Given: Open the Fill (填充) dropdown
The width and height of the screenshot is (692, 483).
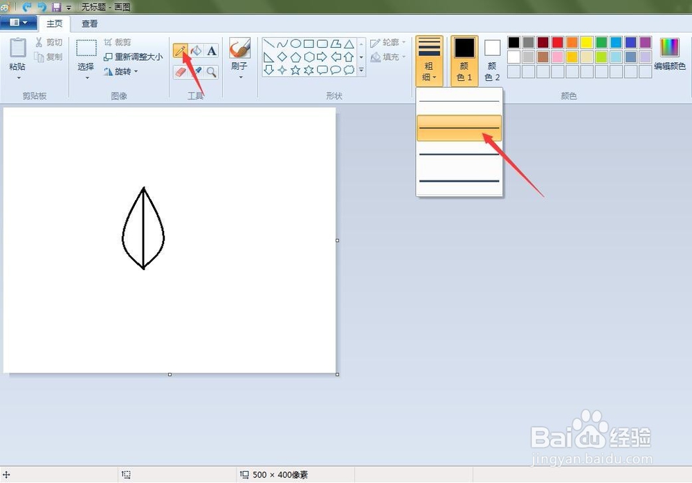Looking at the screenshot, I should pos(388,57).
